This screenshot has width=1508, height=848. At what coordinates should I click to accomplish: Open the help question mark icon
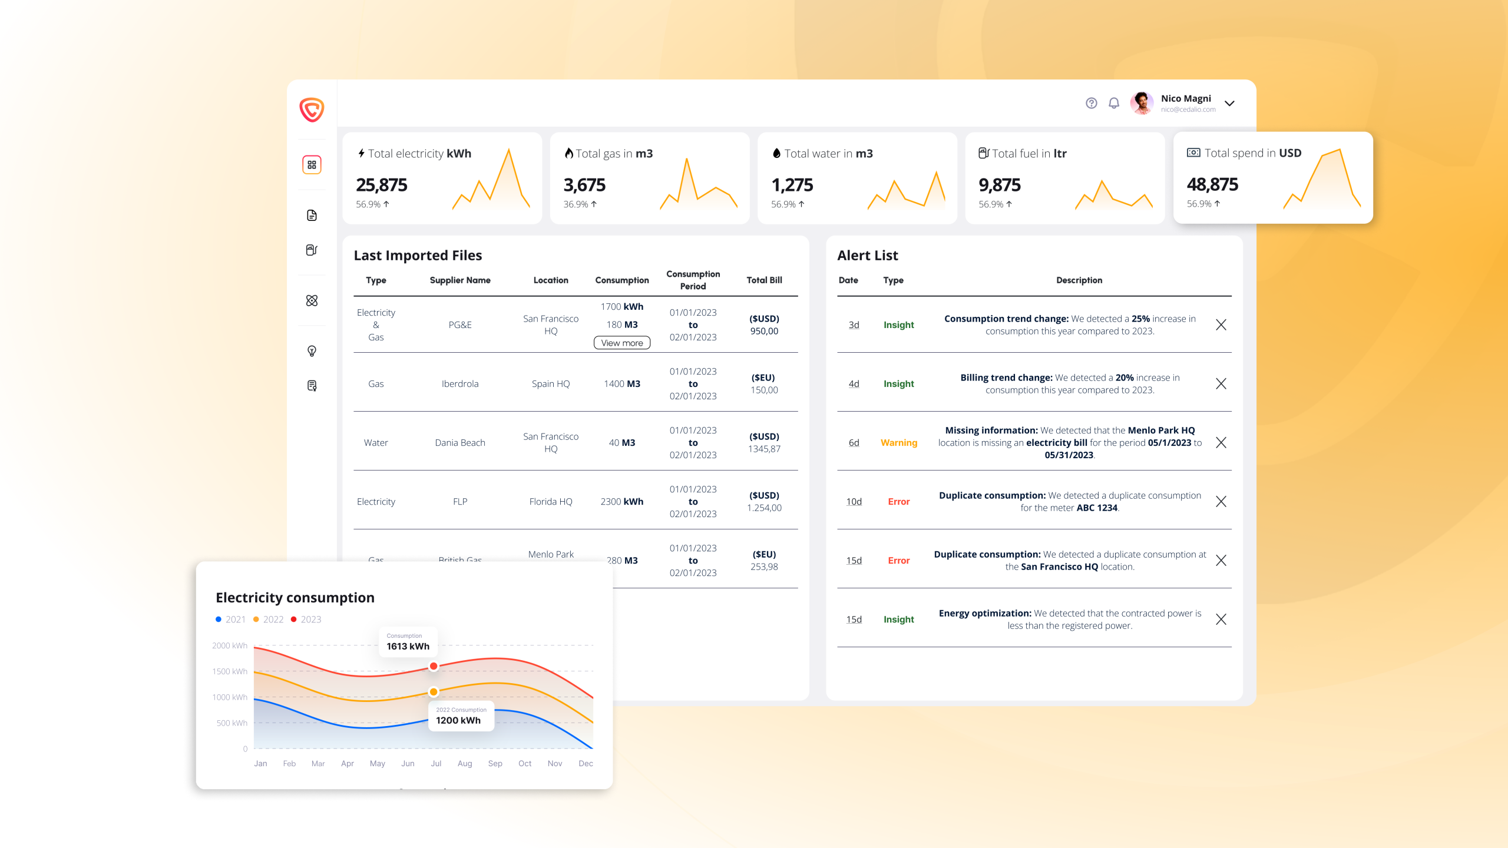1091,103
